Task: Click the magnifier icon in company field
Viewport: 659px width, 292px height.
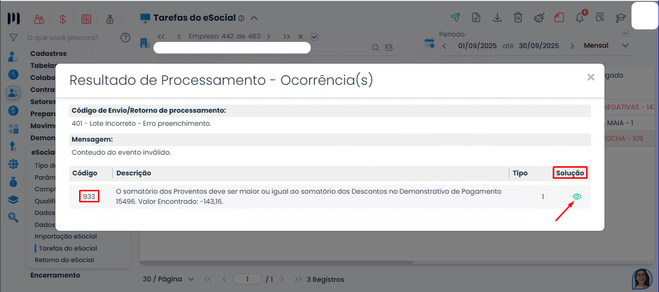Action: pyautogui.click(x=376, y=48)
